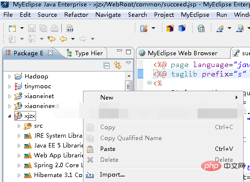Expand JRE System Library node
Screen dimensions: 250x182
pos(19,136)
